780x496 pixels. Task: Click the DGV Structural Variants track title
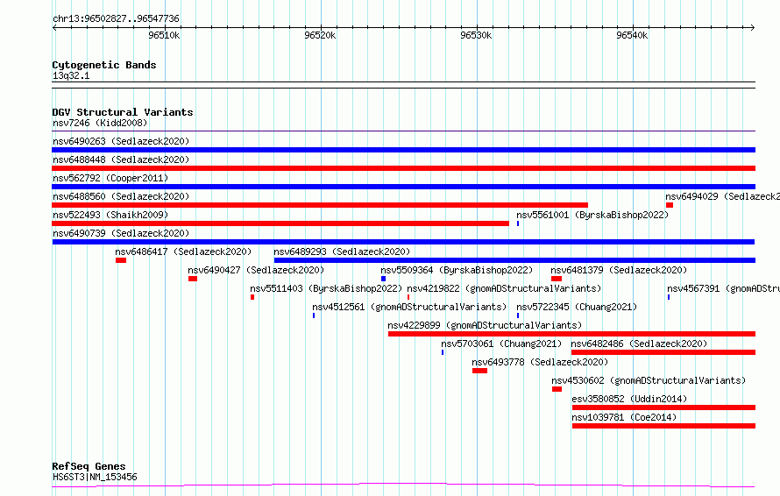click(x=123, y=112)
